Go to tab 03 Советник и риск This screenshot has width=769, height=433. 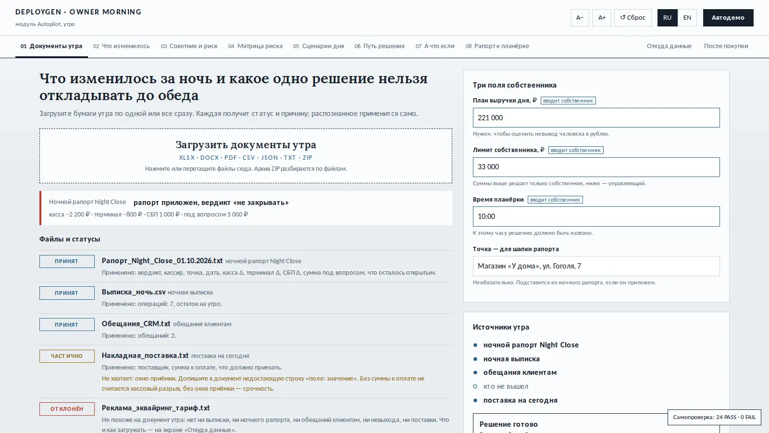tap(189, 46)
